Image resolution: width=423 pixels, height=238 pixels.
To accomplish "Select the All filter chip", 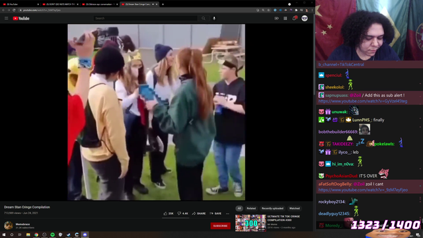I will (239, 208).
